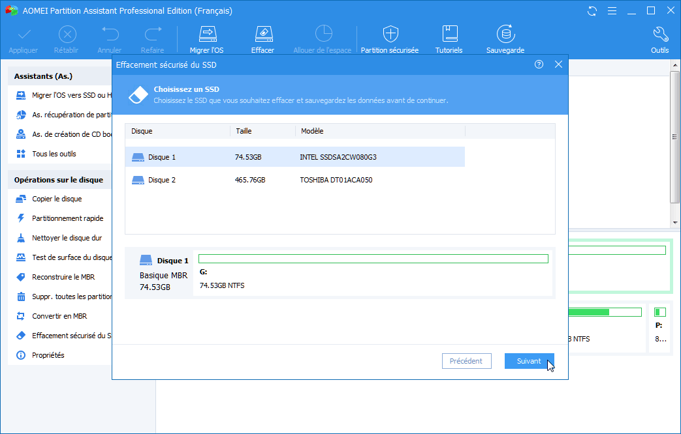Click the Rétablir toolbar icon
This screenshot has height=434, width=681.
[67, 34]
